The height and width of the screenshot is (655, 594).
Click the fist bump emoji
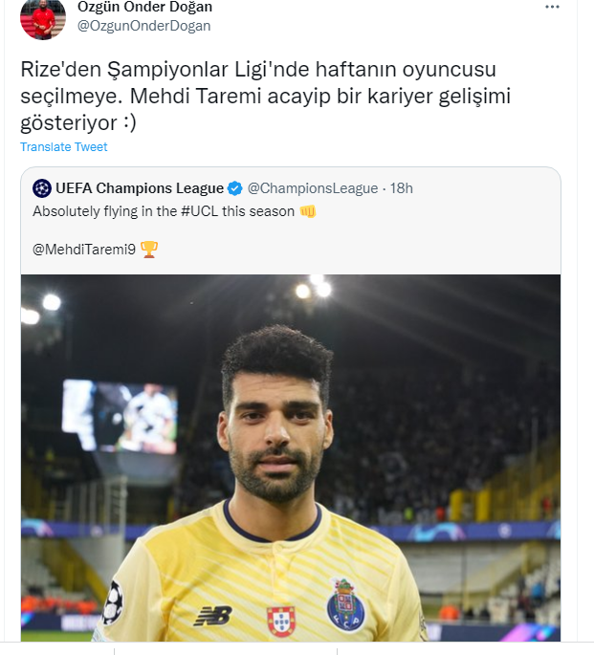click(307, 210)
